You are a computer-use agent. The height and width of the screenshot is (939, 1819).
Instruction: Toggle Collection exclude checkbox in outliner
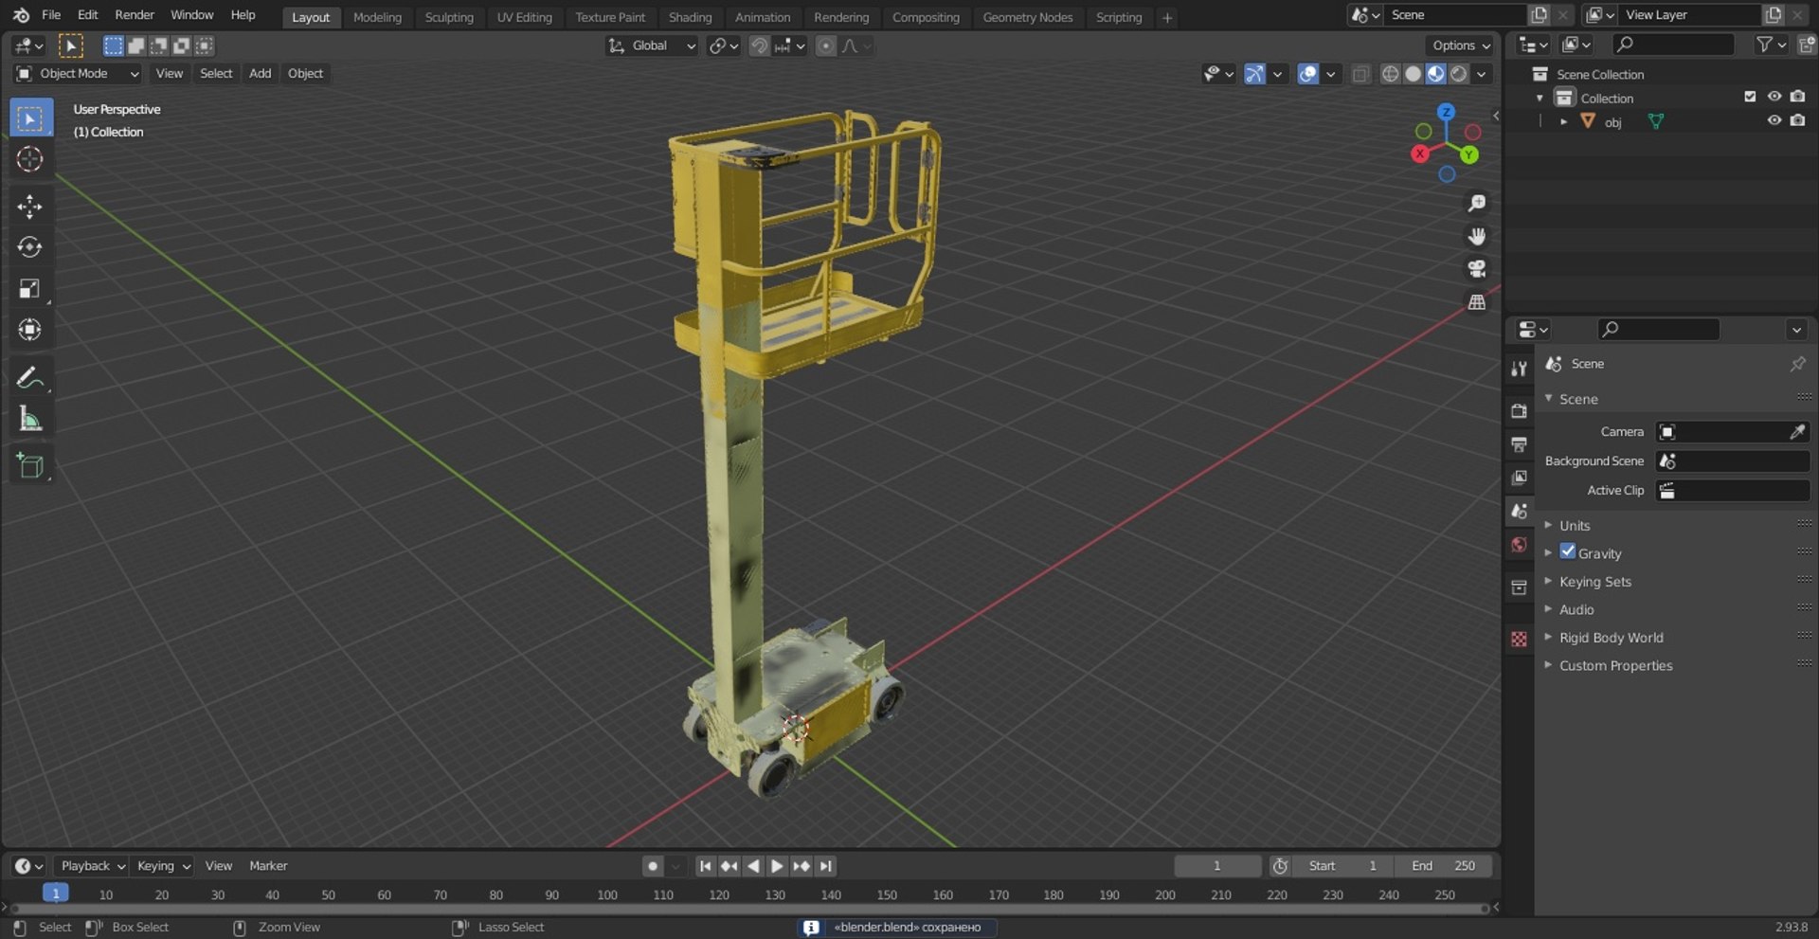pos(1750,97)
